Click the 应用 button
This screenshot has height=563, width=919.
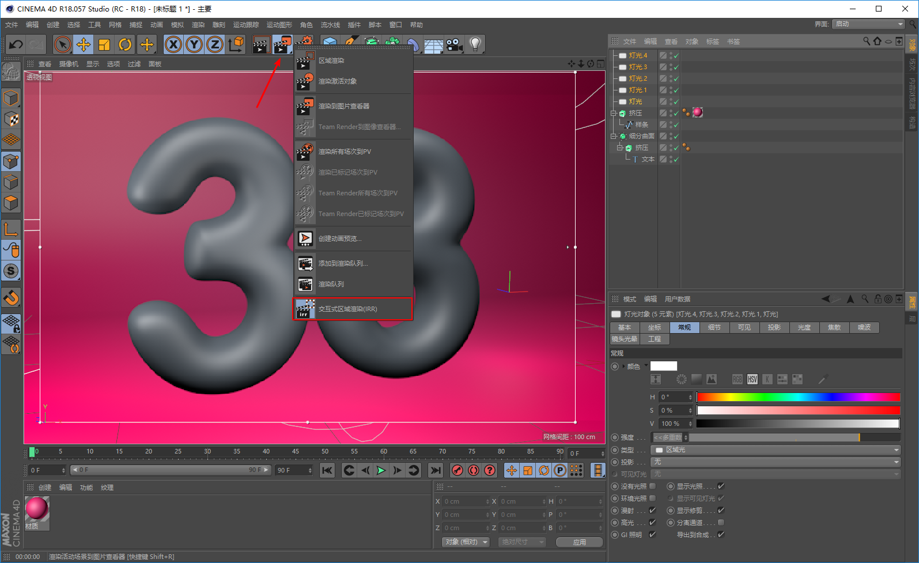580,542
